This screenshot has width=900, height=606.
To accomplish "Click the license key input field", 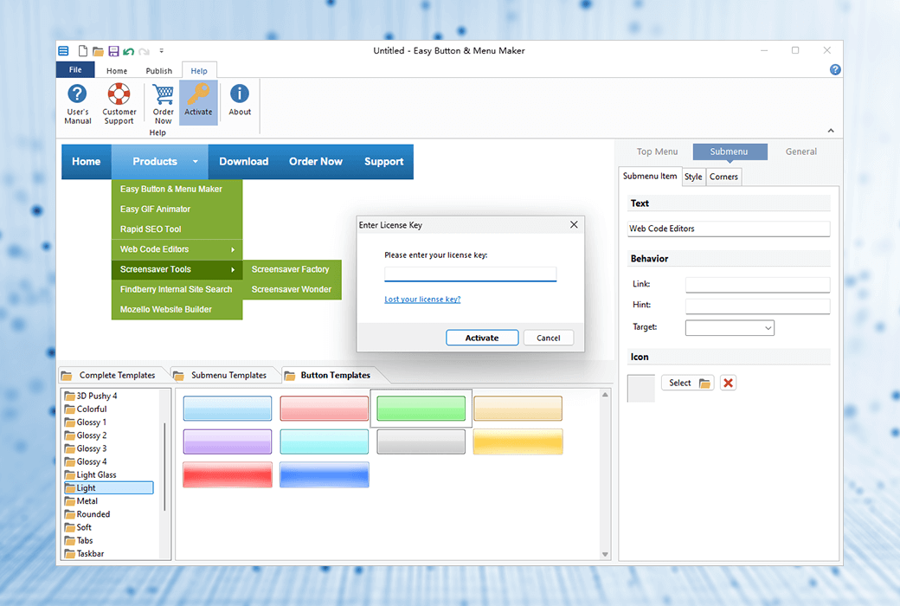I will tap(470, 274).
